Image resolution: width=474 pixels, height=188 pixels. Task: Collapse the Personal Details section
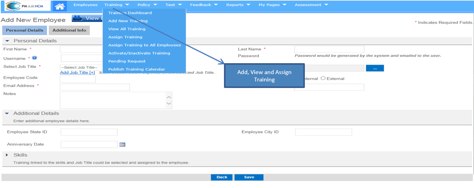coord(7,41)
